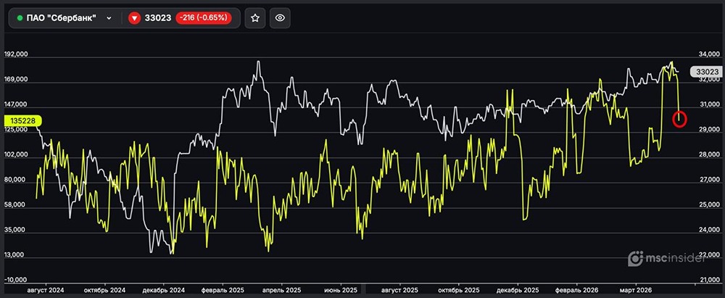Click the октябрь 2024 date label
This screenshot has height=298, width=725.
click(105, 290)
